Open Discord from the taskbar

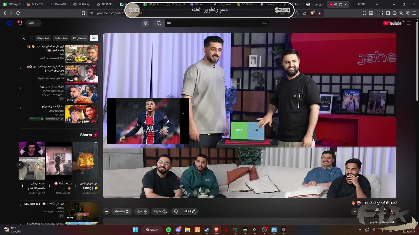pos(178,230)
